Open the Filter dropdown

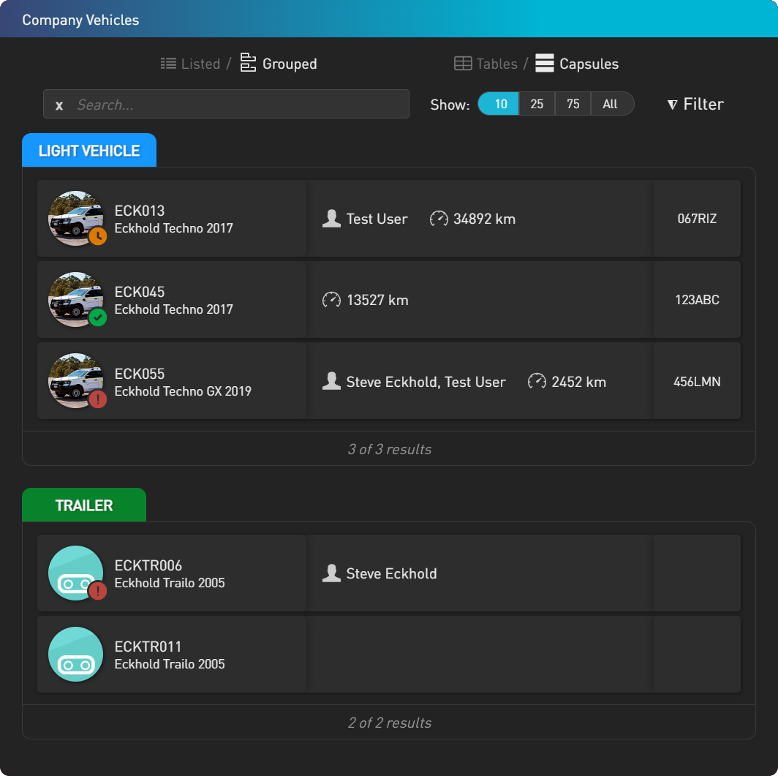[695, 104]
